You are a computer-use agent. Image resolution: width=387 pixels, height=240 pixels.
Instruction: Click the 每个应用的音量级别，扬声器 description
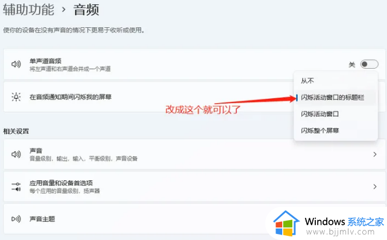coord(64,191)
